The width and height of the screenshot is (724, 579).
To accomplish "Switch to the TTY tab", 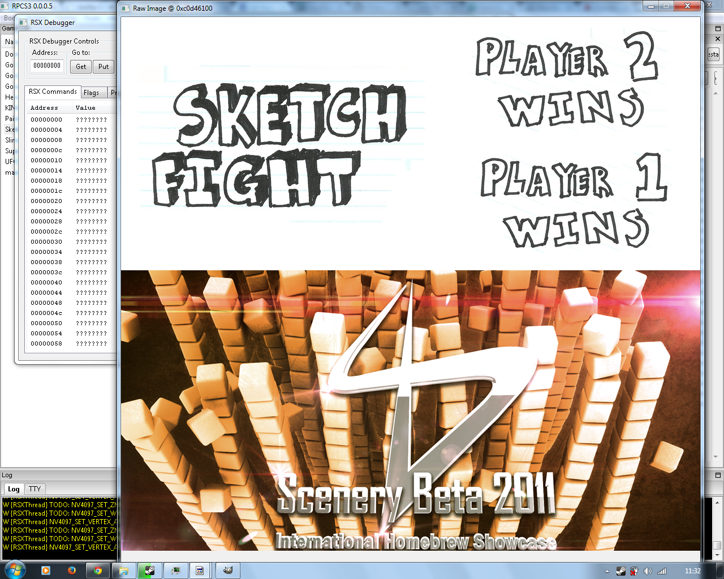I will coord(35,489).
